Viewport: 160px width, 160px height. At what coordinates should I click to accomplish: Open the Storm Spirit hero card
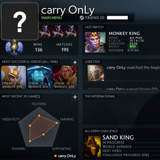(40, 77)
